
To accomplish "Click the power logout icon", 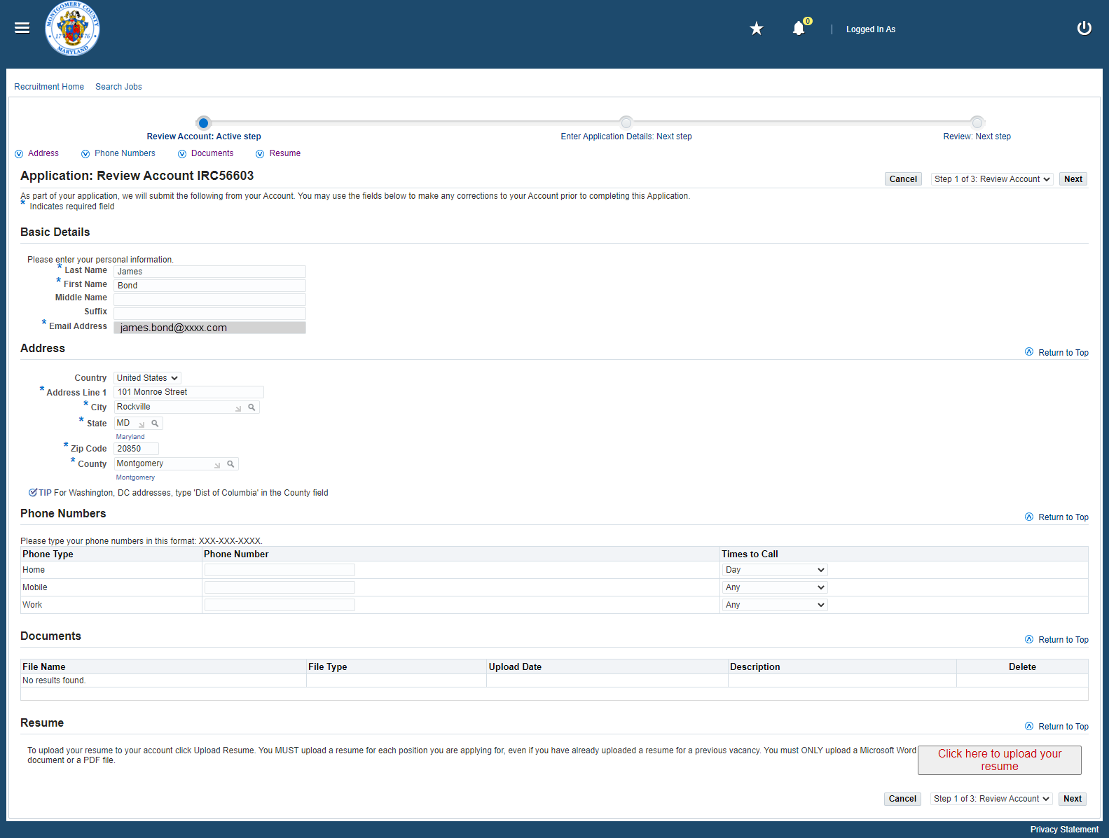I will 1084,29.
